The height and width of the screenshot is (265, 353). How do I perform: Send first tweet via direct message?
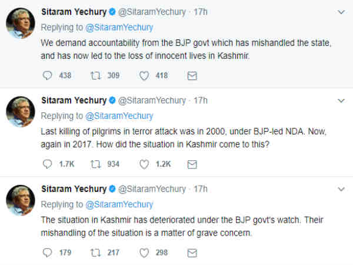point(192,75)
